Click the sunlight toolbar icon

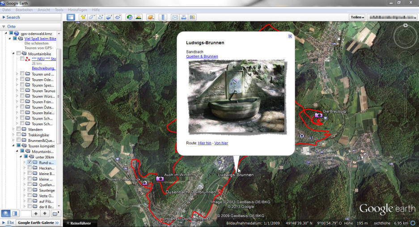pyautogui.click(x=138, y=17)
